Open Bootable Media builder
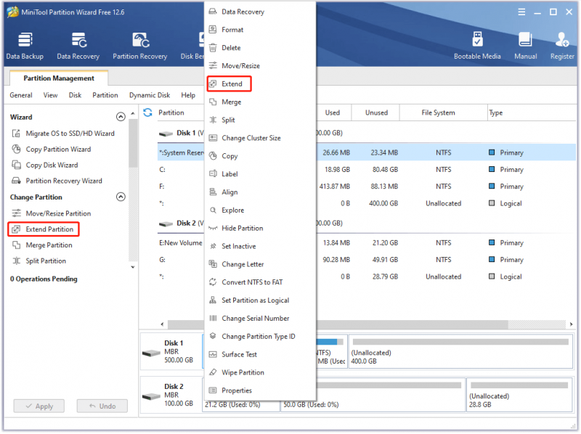Screen dimensions: 581x434 pyautogui.click(x=477, y=46)
